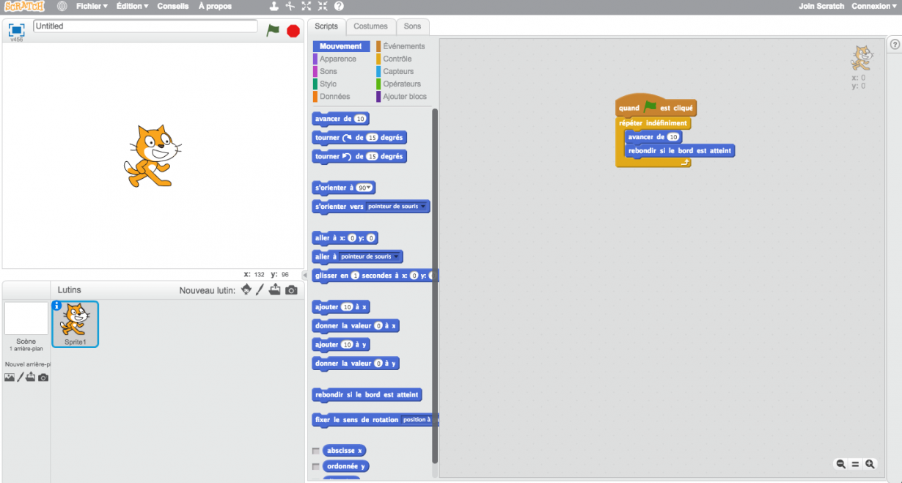
Task: Click the tourner clockwise de 15 degrés block
Action: click(359, 137)
